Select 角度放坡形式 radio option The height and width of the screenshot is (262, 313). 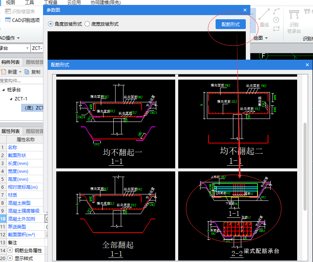(51, 24)
